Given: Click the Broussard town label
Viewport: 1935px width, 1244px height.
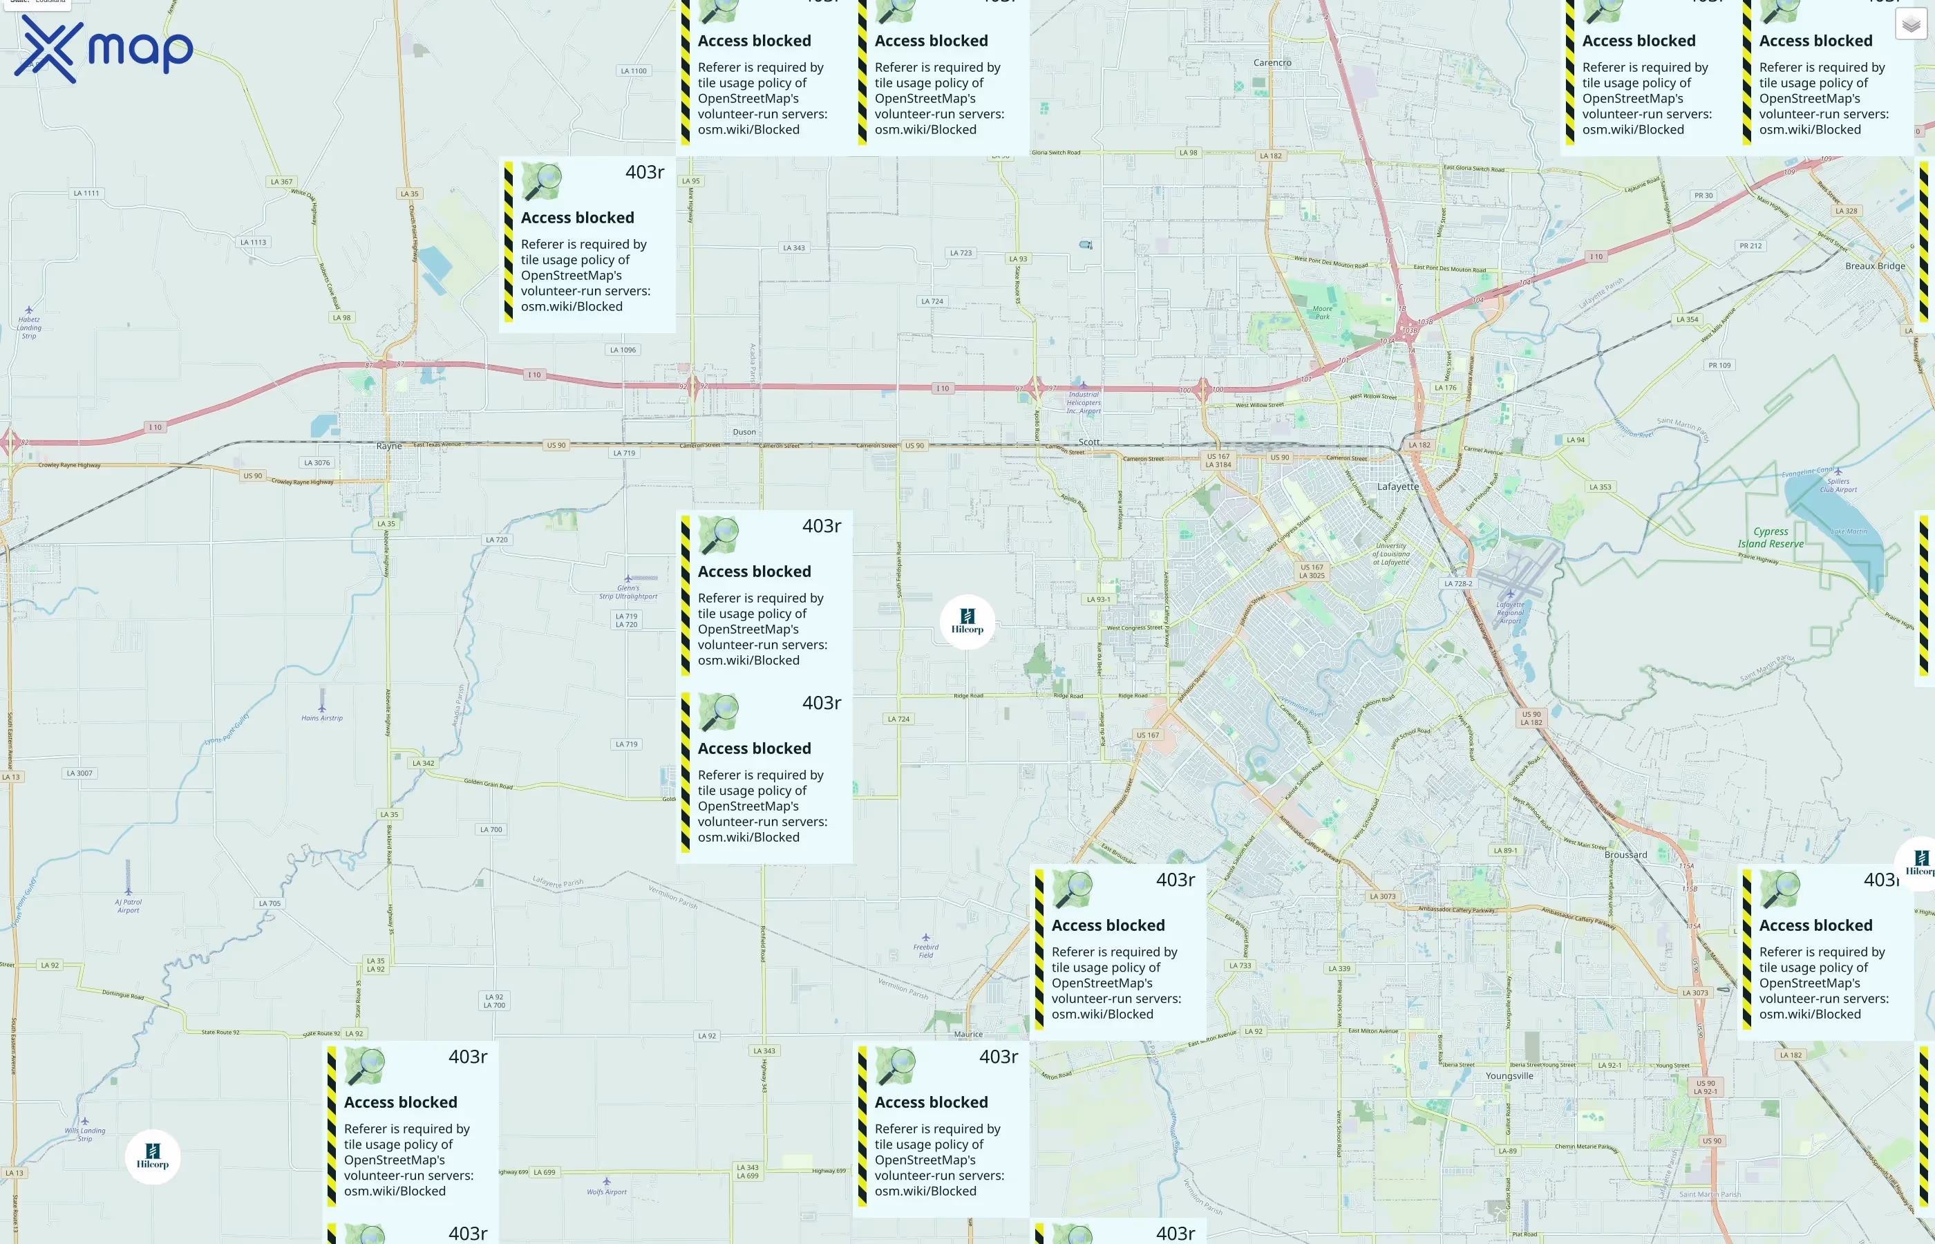Looking at the screenshot, I should click(1625, 855).
